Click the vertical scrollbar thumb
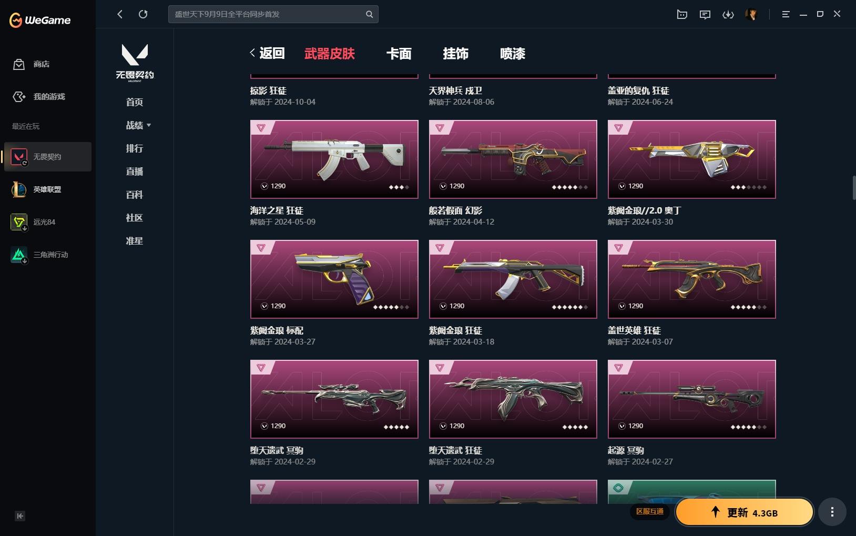 pos(854,188)
